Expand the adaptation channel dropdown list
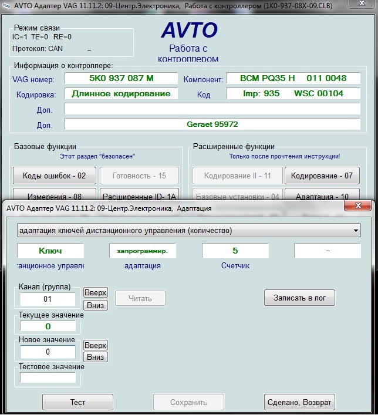This screenshot has height=415, width=378. 356,231
